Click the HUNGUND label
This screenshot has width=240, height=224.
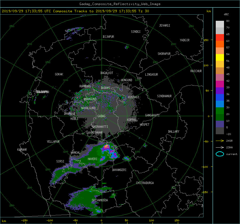point(126,80)
